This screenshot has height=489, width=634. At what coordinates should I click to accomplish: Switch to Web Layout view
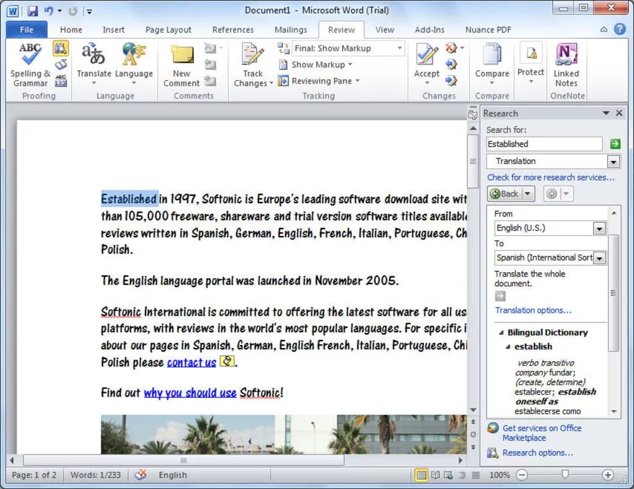[x=448, y=475]
